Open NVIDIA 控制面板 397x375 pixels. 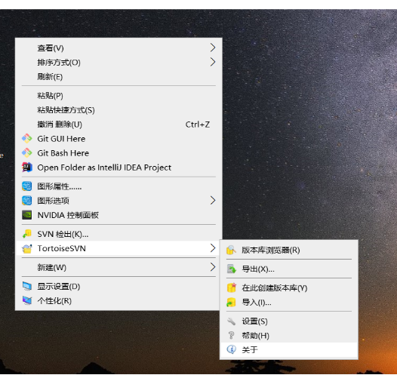pyautogui.click(x=118, y=215)
